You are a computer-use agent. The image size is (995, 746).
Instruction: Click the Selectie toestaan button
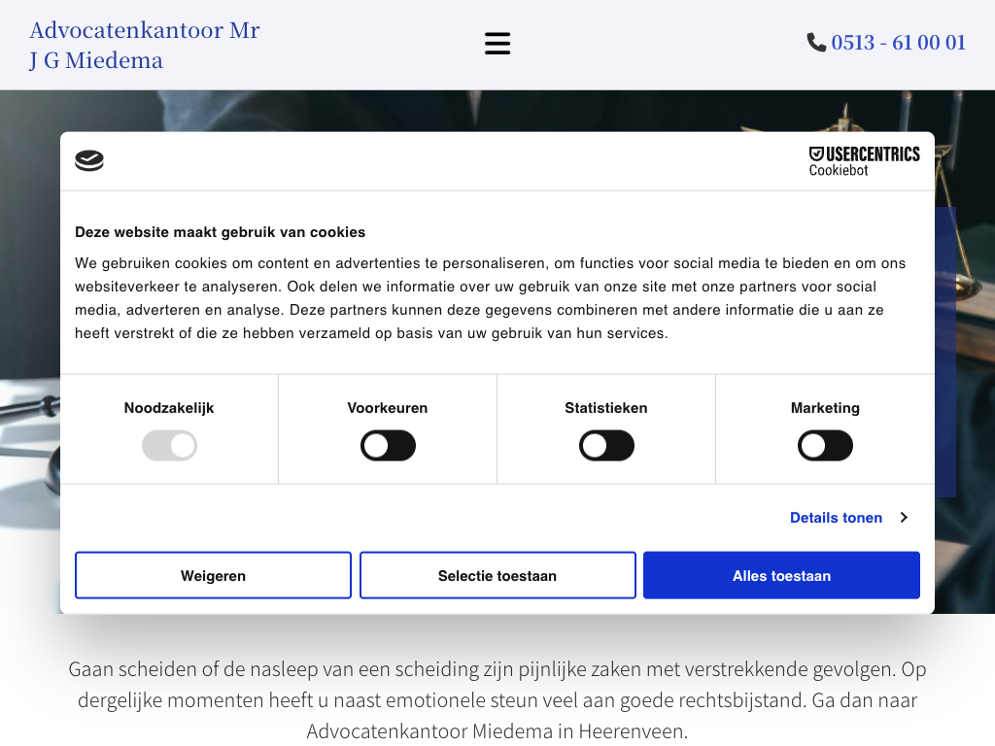tap(497, 576)
